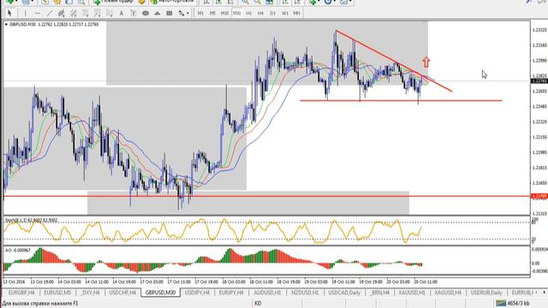Select the Vertical Line drawing tool
Image resolution: width=548 pixels, height=308 pixels.
[x=25, y=14]
